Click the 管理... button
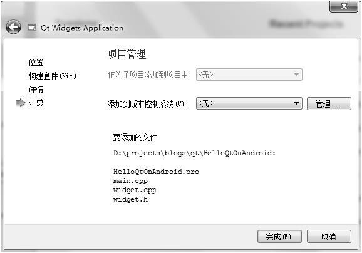The image size is (362, 253). click(x=329, y=104)
